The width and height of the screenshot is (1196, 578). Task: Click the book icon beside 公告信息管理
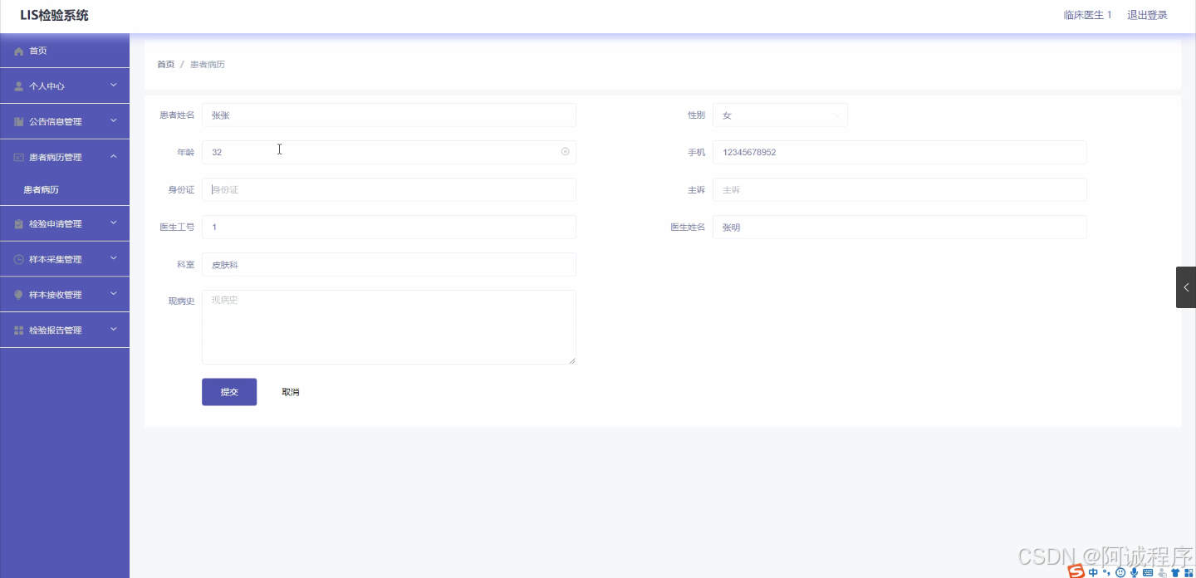[x=17, y=120]
